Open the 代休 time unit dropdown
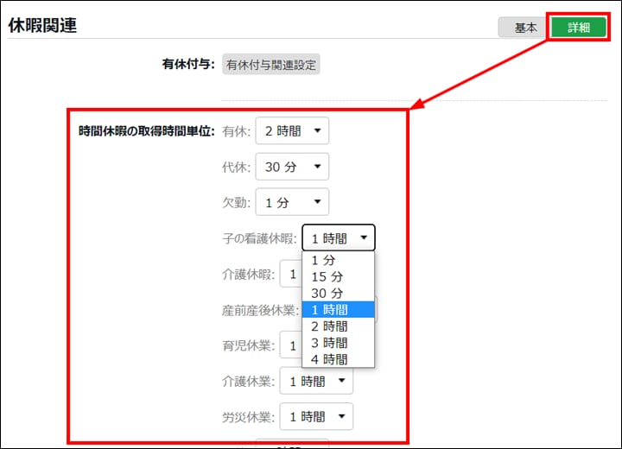 point(292,168)
